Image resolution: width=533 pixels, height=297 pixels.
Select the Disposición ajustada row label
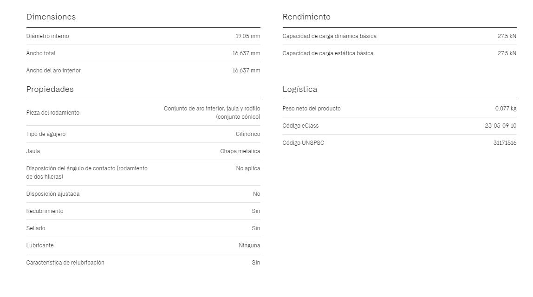click(52, 194)
